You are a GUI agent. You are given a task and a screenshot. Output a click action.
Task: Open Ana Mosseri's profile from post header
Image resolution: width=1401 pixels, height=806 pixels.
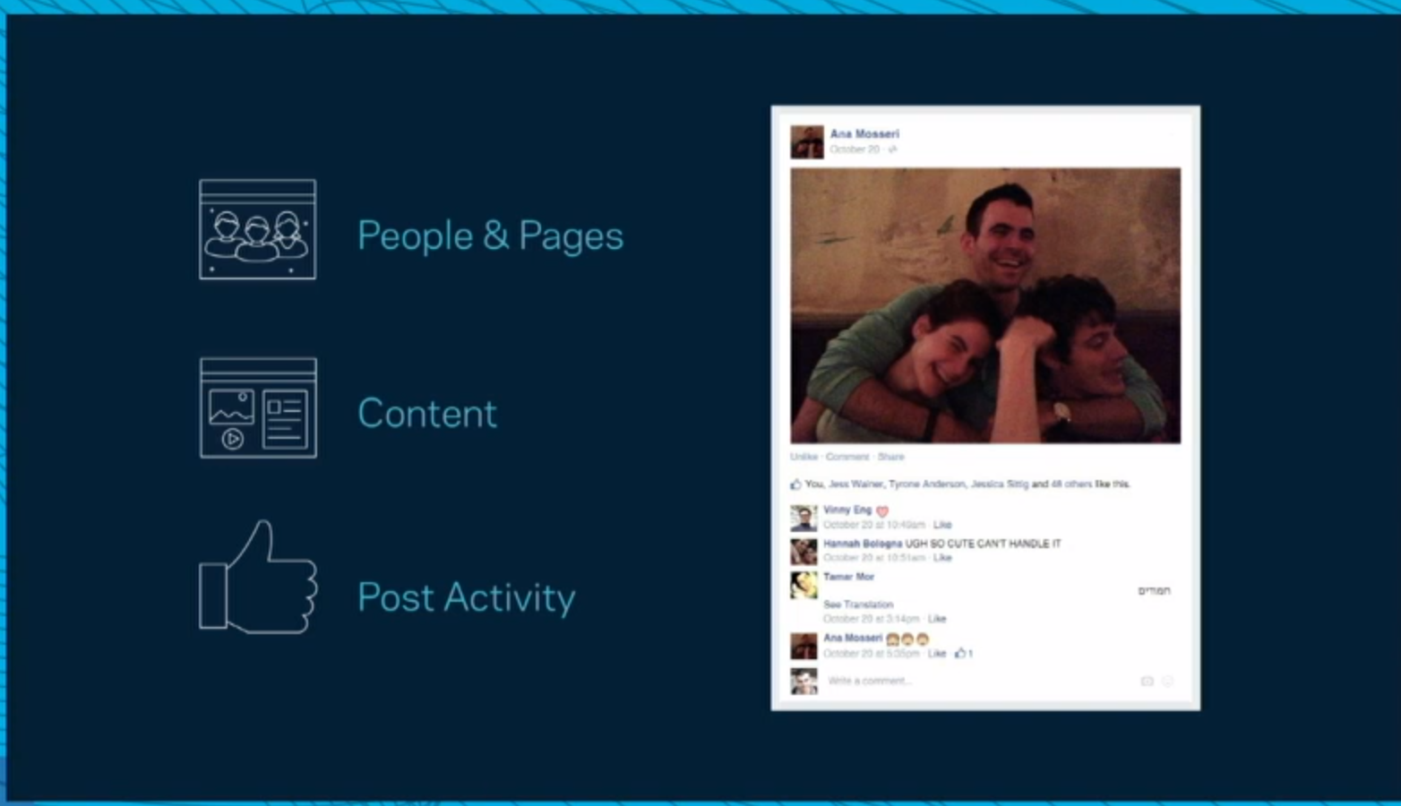864,134
